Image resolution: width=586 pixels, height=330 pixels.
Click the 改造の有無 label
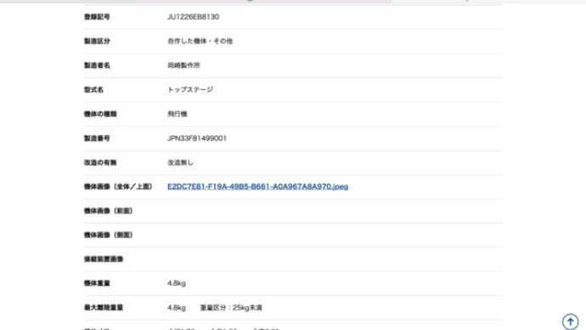click(x=100, y=162)
